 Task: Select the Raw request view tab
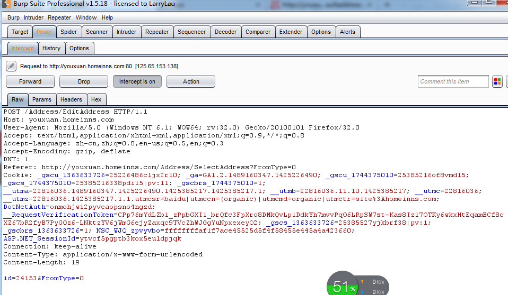point(17,99)
